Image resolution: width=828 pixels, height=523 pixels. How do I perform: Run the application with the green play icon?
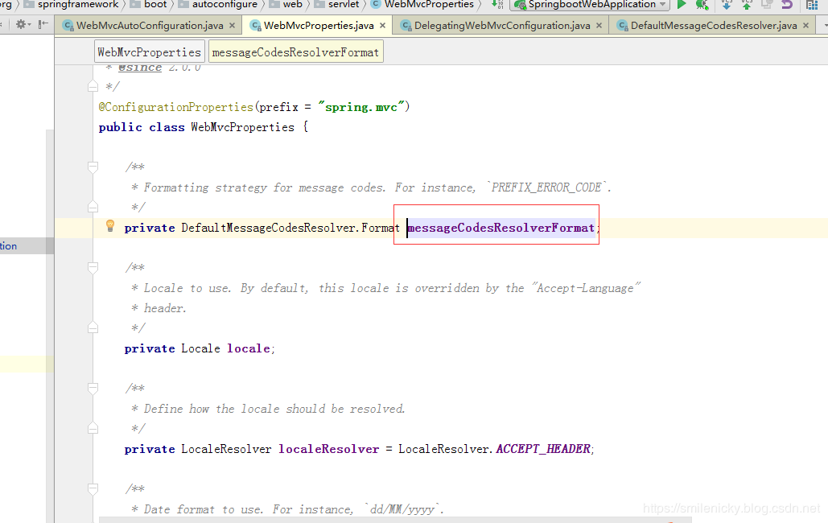pyautogui.click(x=682, y=4)
